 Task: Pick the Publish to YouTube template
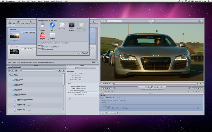(x=42, y=35)
